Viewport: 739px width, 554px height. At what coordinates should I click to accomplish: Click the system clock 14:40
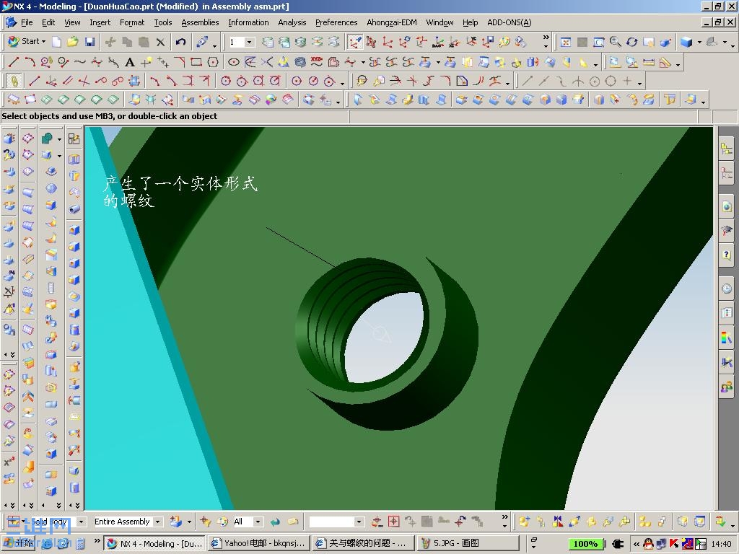[x=722, y=544]
